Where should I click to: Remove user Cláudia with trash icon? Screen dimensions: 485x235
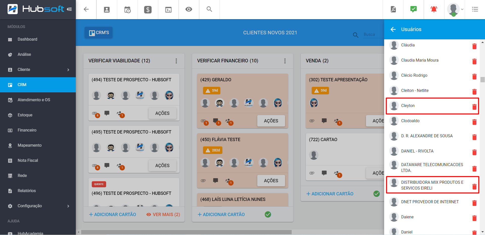click(474, 46)
